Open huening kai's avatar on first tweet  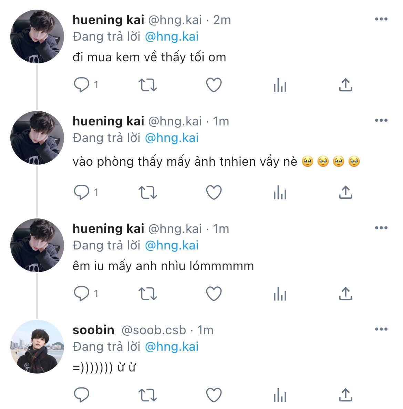coord(37,37)
